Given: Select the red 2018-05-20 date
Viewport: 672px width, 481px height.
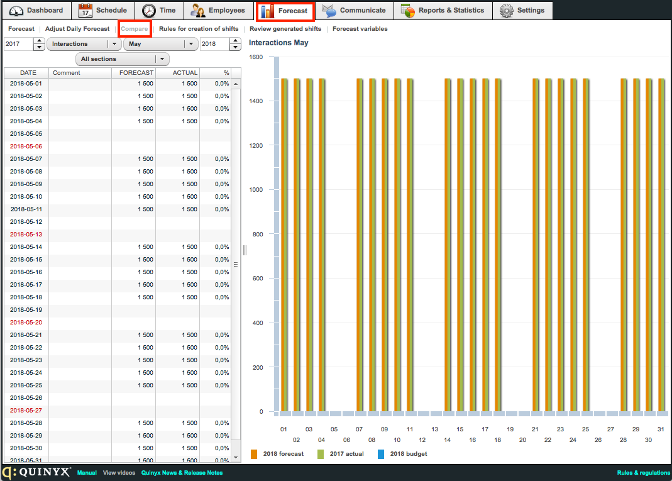Looking at the screenshot, I should point(26,323).
